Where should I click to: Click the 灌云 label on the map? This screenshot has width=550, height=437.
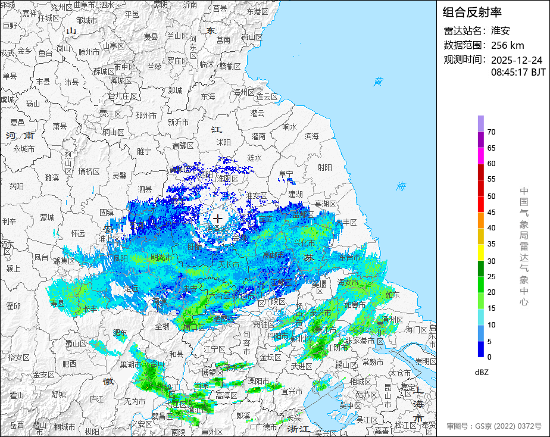(258, 113)
